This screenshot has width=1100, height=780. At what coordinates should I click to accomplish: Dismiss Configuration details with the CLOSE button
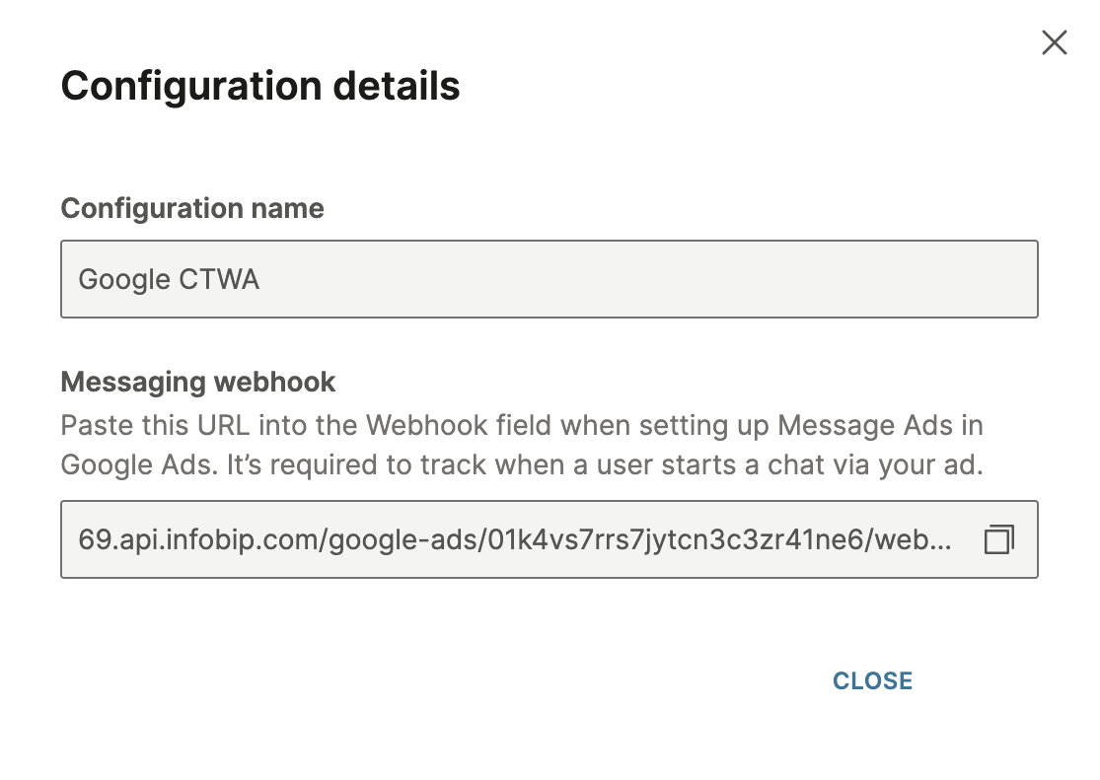(872, 680)
